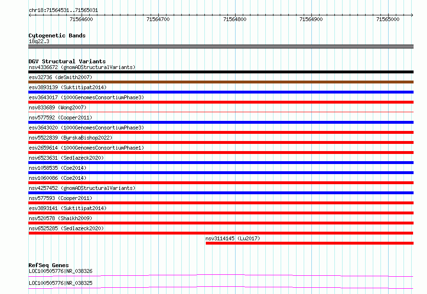Click the blue bar under nsv4257452 gnomADStructuralVariants
This screenshot has height=294, width=427.
click(x=221, y=193)
